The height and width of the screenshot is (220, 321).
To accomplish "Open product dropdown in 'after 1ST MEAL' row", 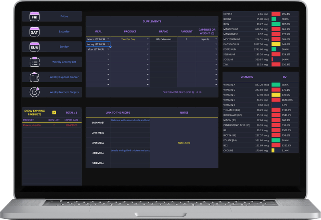I will coord(148,49).
